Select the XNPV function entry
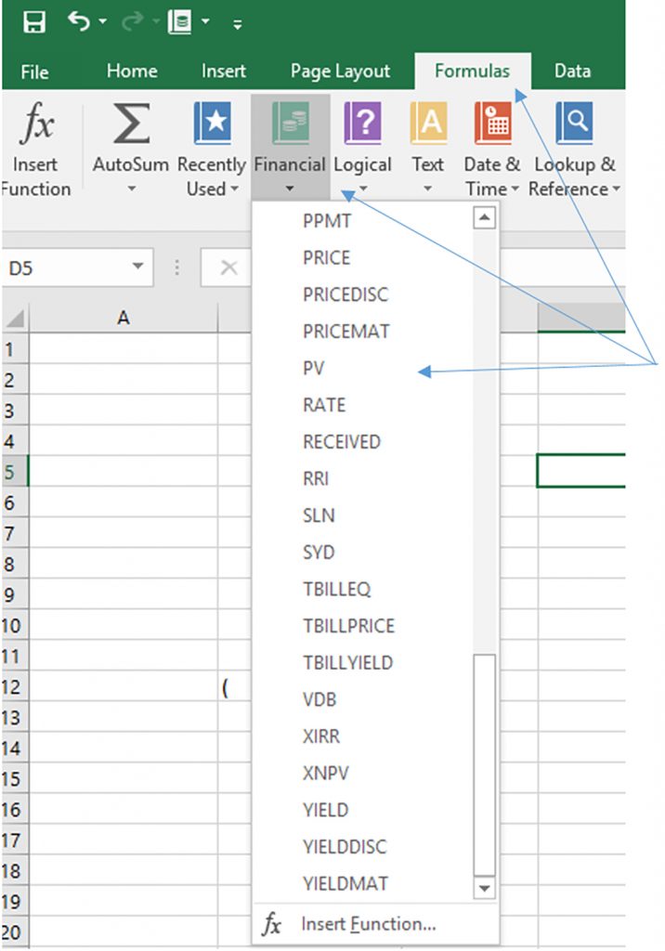 pos(326,774)
